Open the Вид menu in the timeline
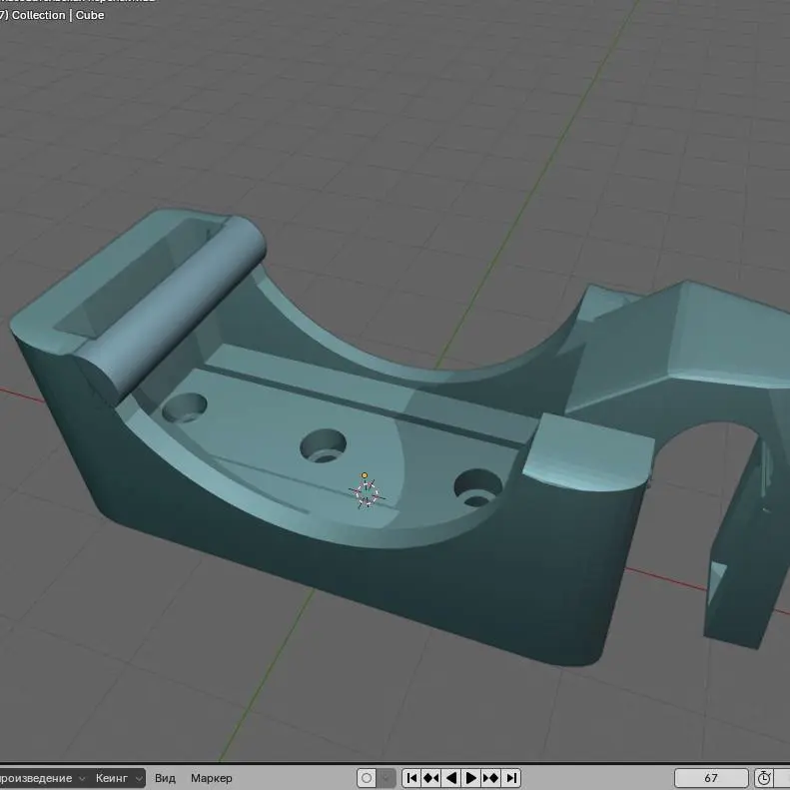The height and width of the screenshot is (790, 790). pyautogui.click(x=165, y=778)
